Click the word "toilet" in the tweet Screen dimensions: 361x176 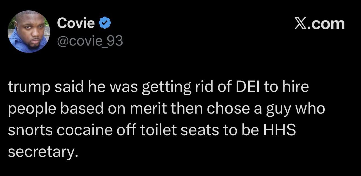coord(159,131)
